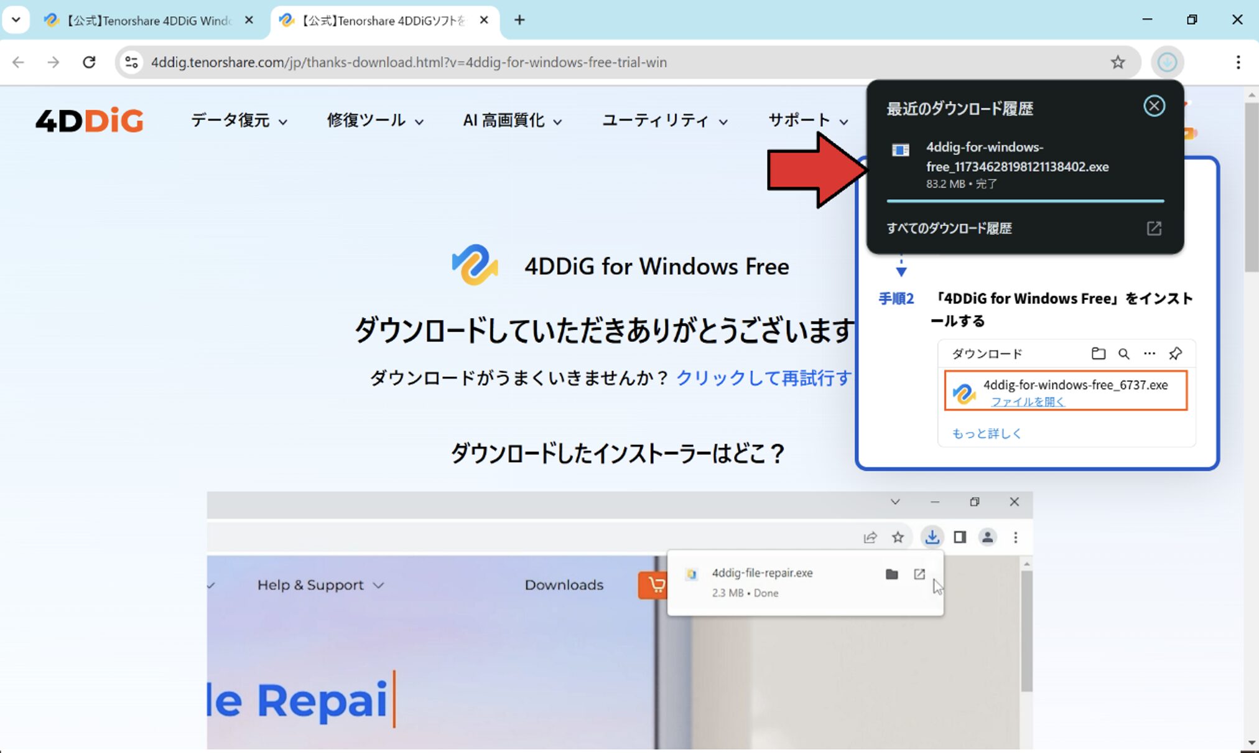
Task: Close the recent downloads popup
Action: coord(1154,106)
